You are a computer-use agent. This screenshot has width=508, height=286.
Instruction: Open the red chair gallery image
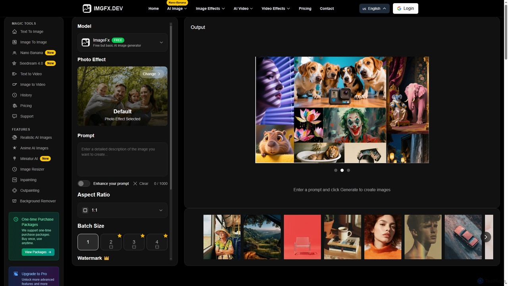pyautogui.click(x=302, y=237)
